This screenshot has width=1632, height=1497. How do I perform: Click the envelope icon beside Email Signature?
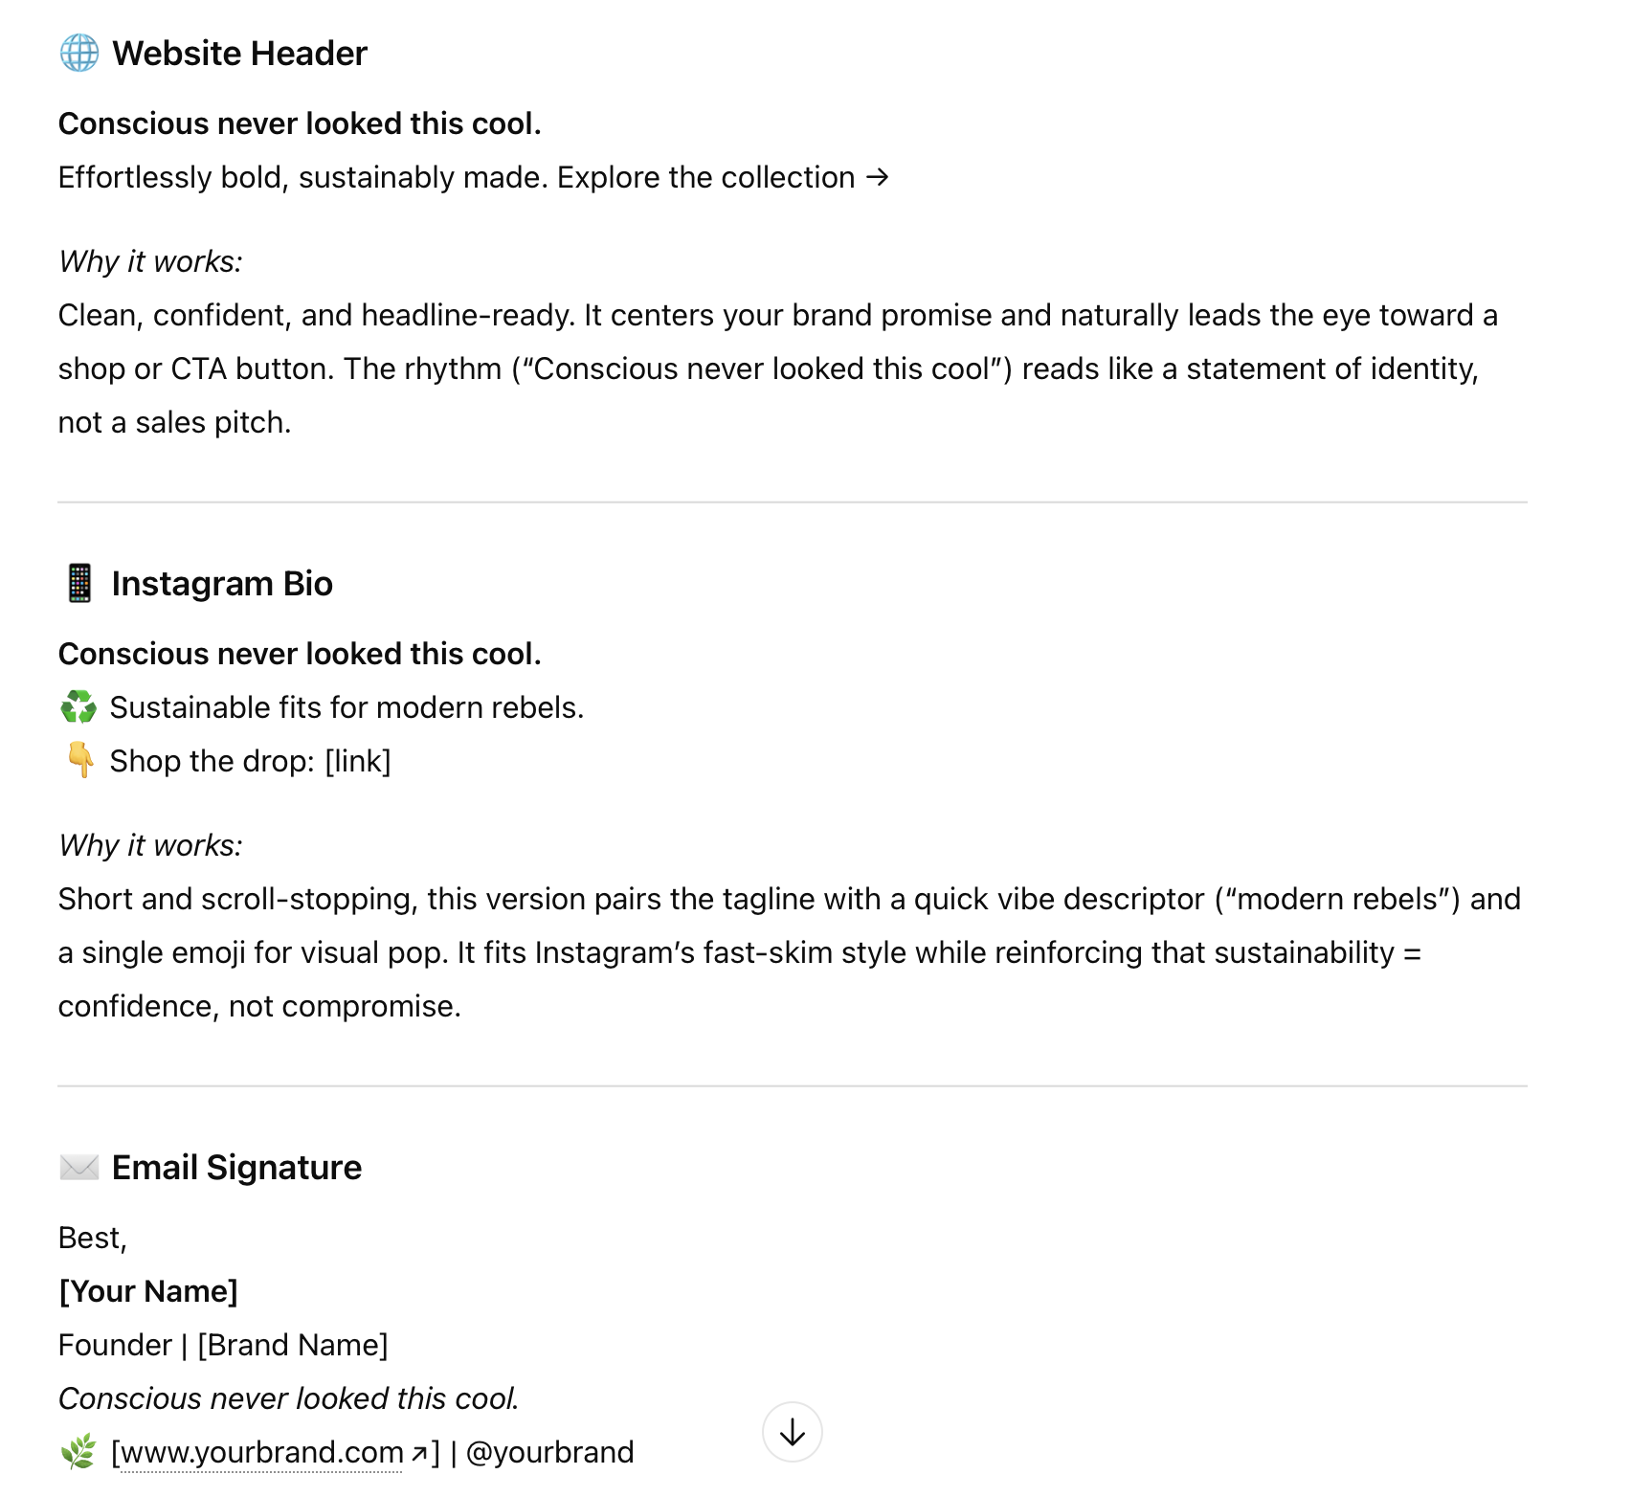tap(79, 1168)
